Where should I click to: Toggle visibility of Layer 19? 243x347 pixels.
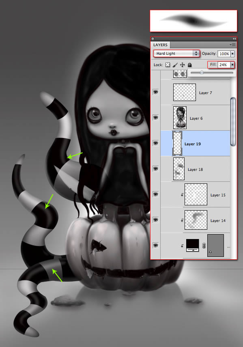(156, 143)
